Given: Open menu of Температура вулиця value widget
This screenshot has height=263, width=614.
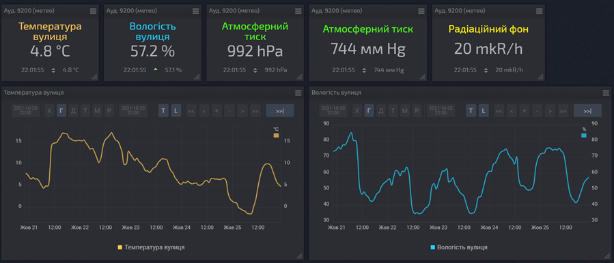Looking at the screenshot, I should click(x=93, y=12).
